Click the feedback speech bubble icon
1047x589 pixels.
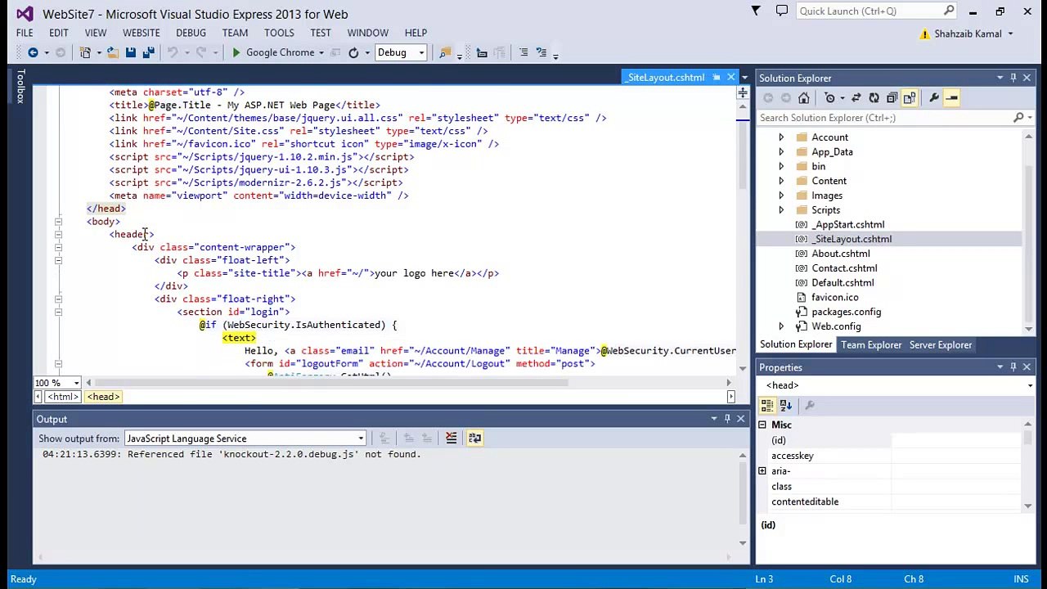pyautogui.click(x=782, y=11)
